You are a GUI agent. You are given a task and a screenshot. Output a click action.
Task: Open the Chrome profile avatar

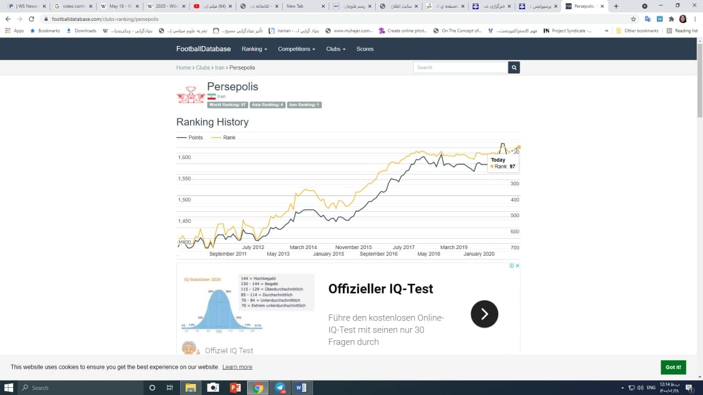683,19
